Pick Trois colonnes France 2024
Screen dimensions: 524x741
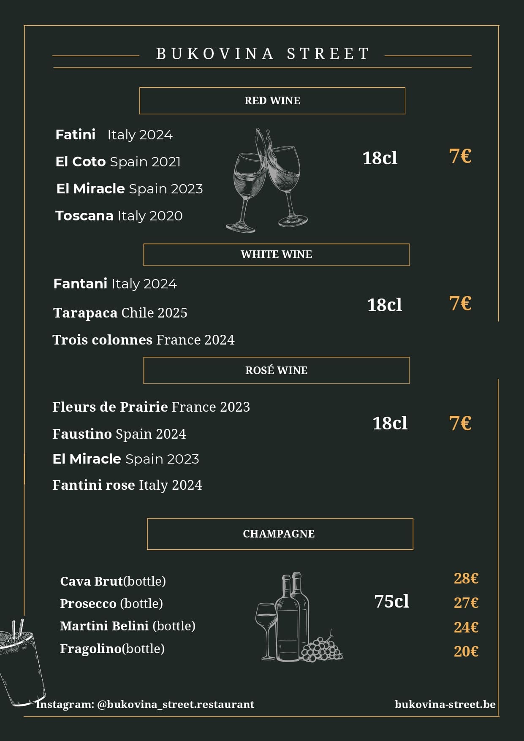(x=143, y=340)
